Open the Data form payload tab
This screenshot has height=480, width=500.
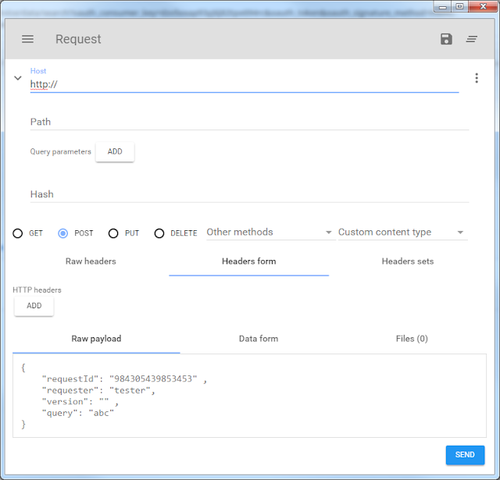[258, 339]
